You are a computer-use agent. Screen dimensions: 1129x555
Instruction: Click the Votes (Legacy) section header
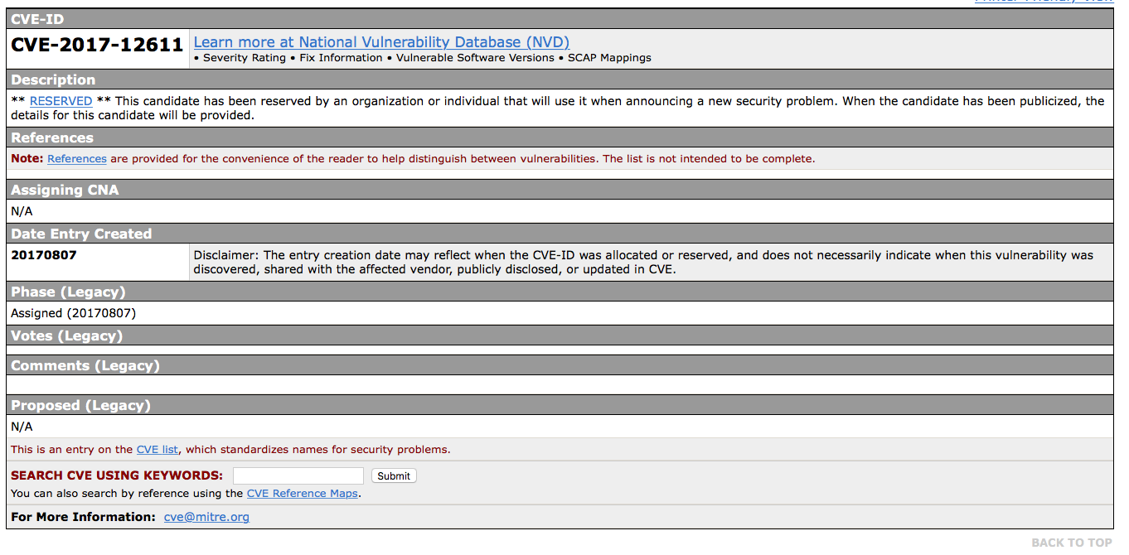coord(66,335)
